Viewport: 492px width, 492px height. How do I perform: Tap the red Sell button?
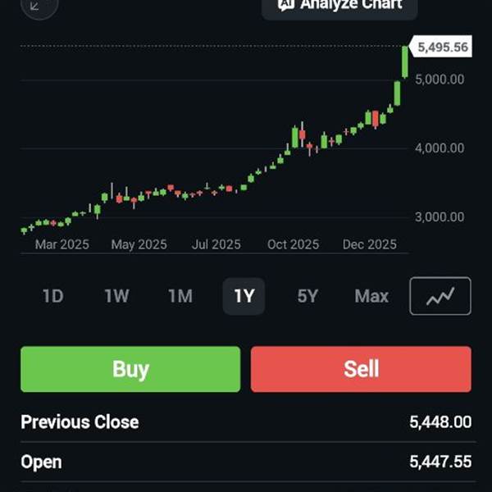point(361,369)
